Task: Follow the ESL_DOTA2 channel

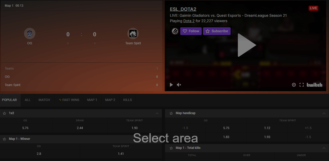Action: [191, 31]
